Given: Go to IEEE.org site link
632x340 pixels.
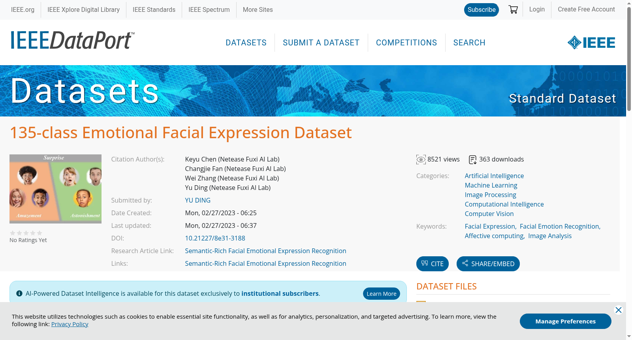Looking at the screenshot, I should tap(23, 9).
